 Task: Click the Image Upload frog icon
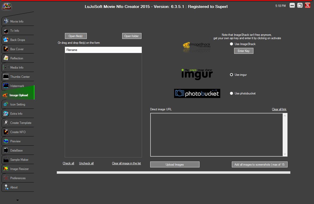5,95
